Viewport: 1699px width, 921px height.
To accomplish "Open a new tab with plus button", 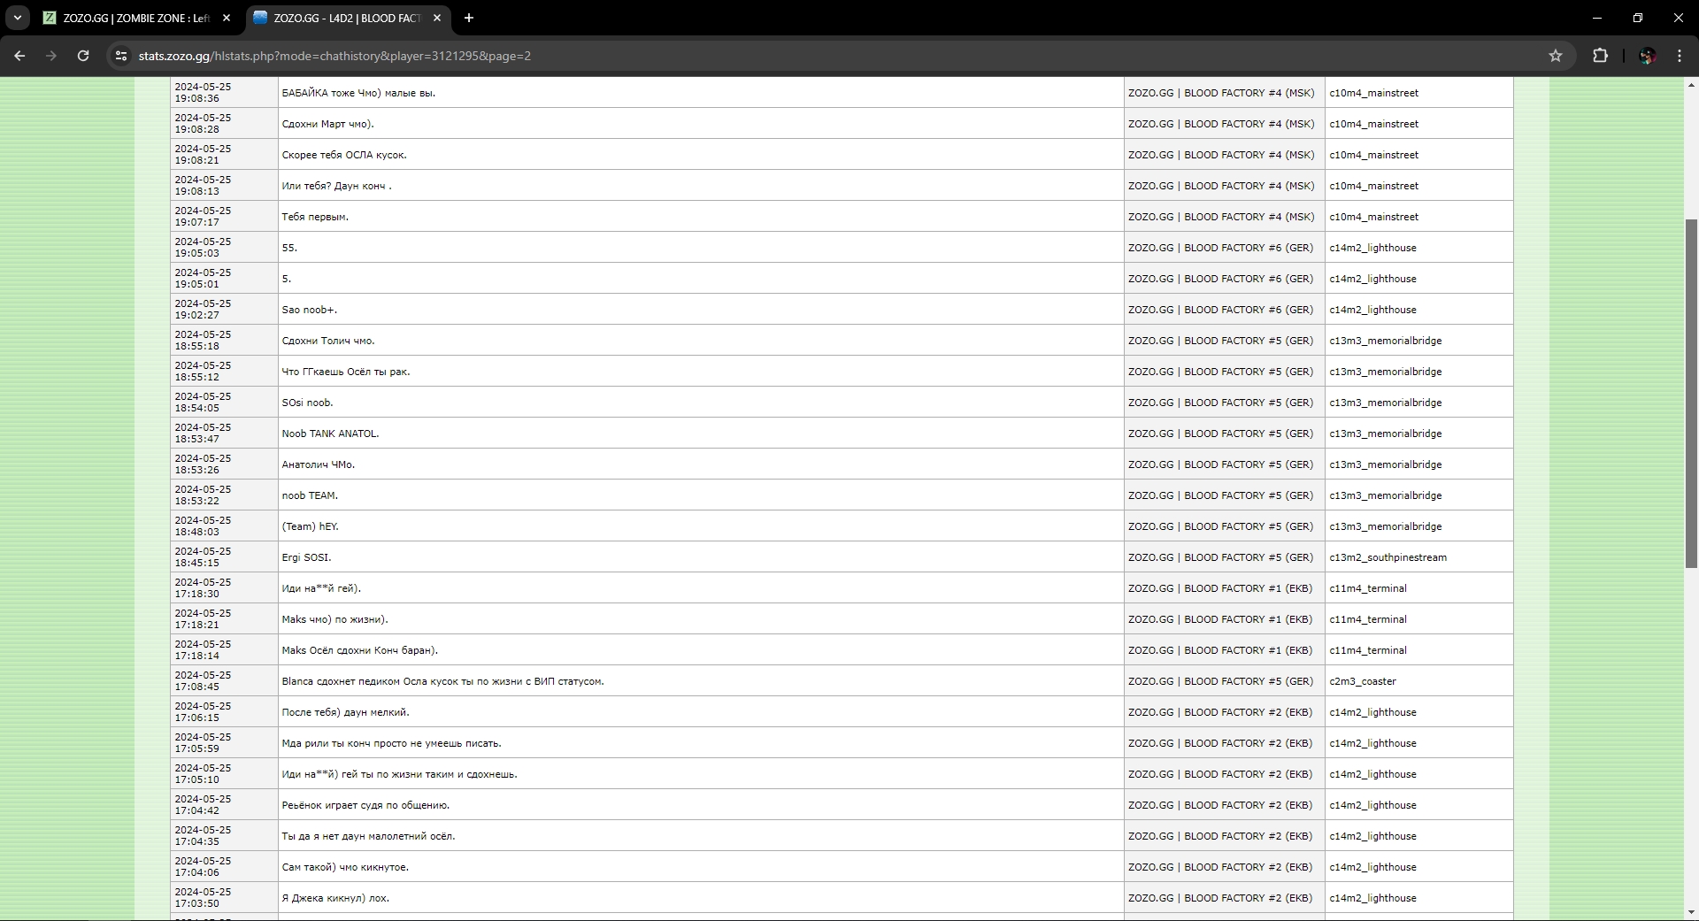I will (469, 18).
